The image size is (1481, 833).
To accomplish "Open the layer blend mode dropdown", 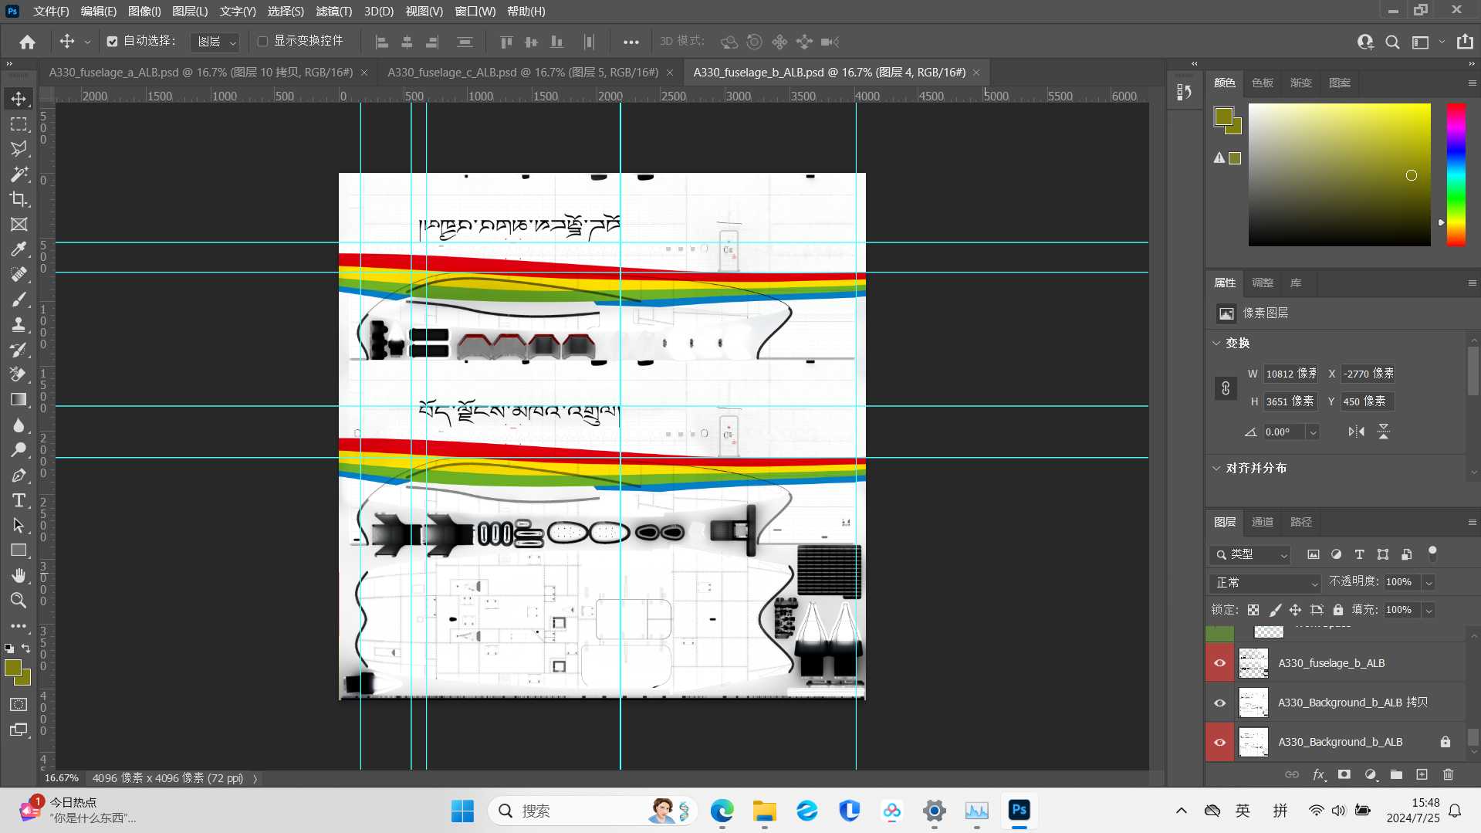I will [1266, 582].
